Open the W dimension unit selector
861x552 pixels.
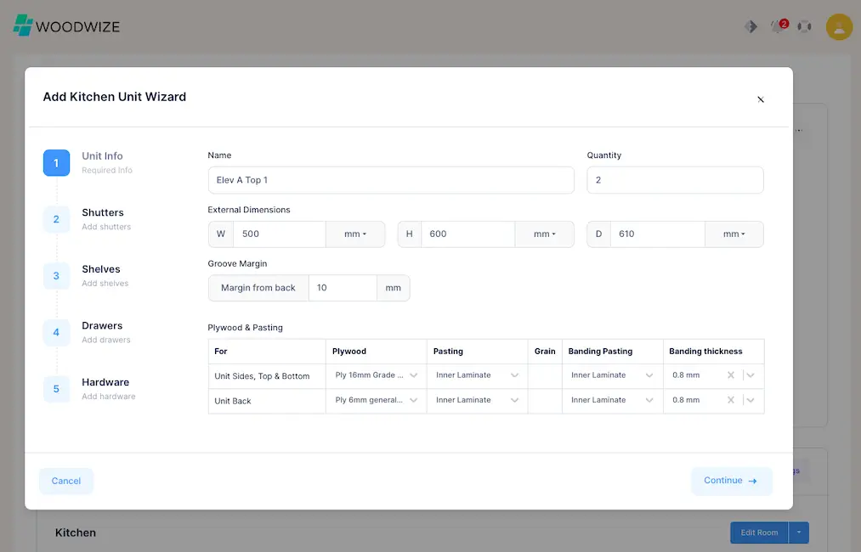coord(354,234)
